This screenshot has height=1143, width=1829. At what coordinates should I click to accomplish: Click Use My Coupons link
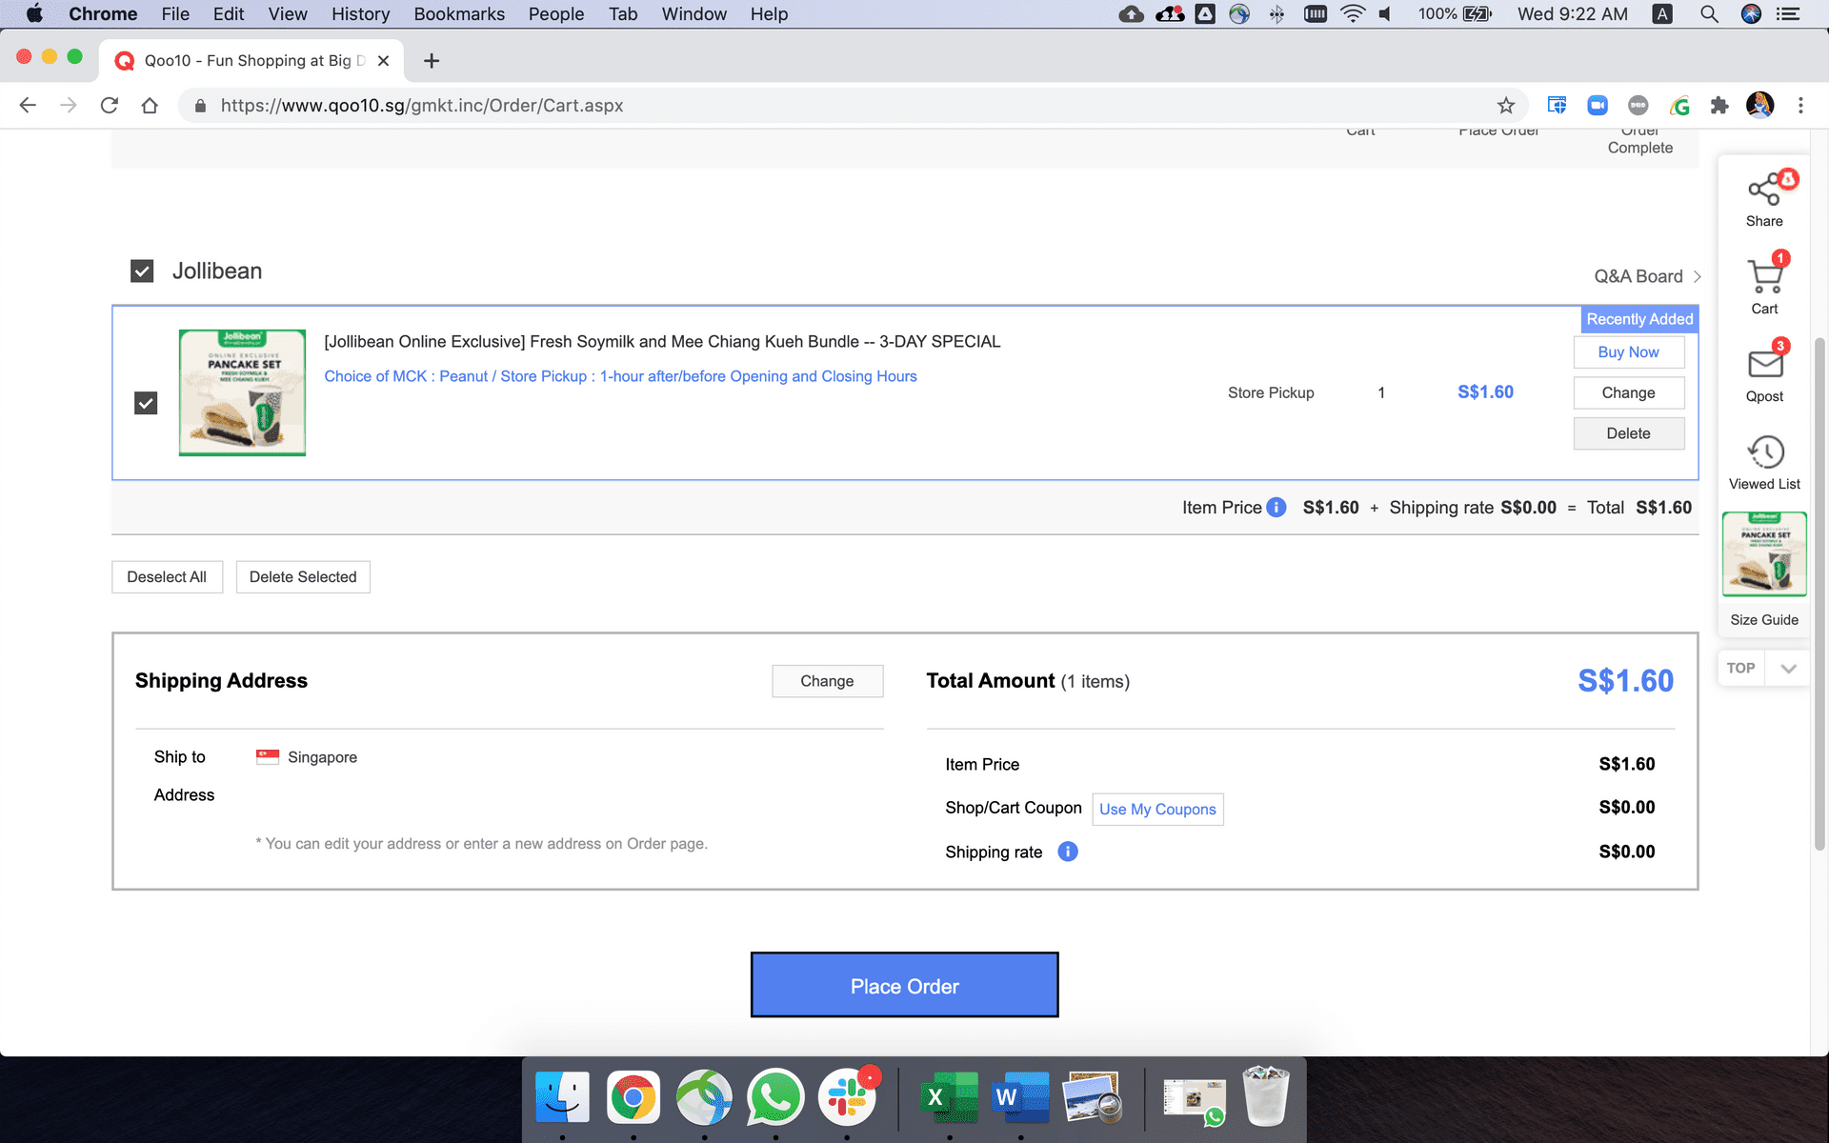pos(1157,809)
